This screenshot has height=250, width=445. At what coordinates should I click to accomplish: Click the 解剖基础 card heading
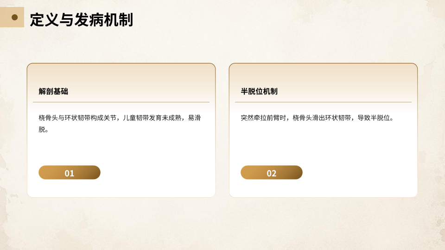53,91
